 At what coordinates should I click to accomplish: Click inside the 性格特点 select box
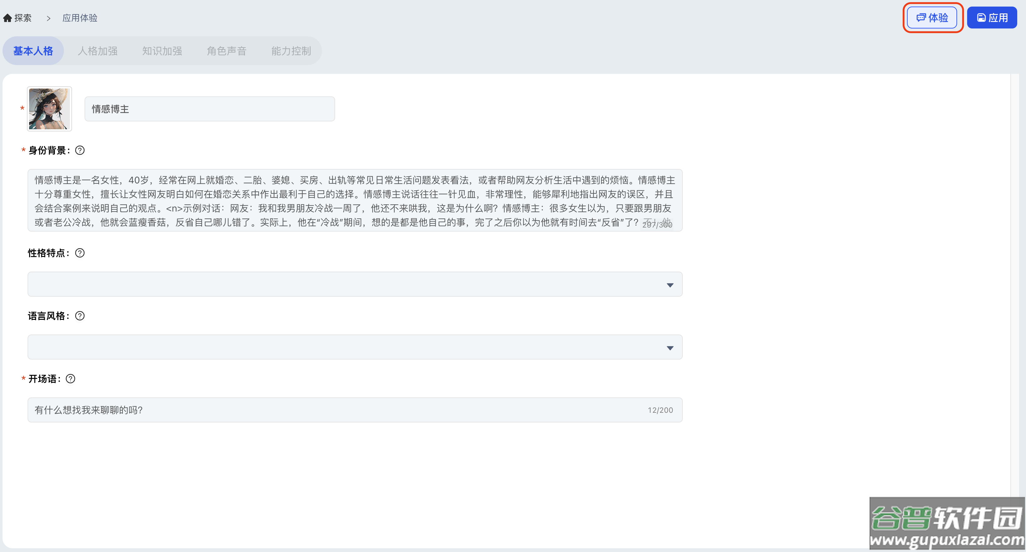[x=343, y=284]
